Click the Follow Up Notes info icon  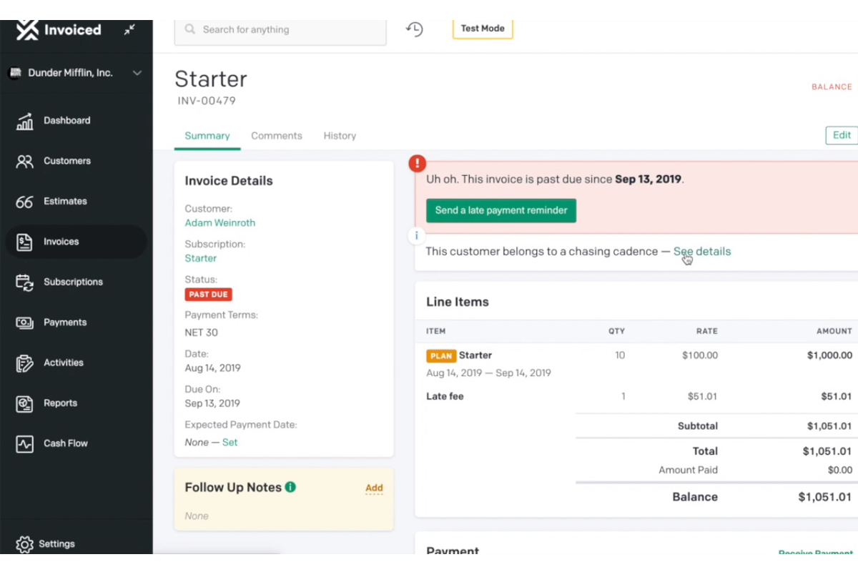coord(290,487)
